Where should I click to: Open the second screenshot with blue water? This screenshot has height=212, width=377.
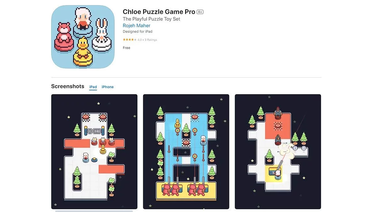186,152
